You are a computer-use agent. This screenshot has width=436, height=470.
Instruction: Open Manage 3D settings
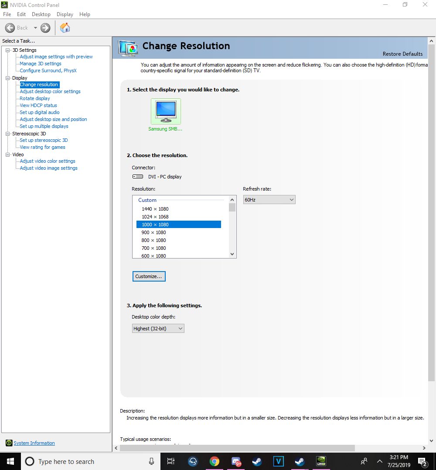(x=41, y=64)
